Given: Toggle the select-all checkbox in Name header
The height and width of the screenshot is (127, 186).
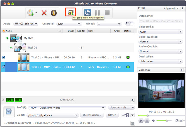Looking at the screenshot, I should coord(4,31).
